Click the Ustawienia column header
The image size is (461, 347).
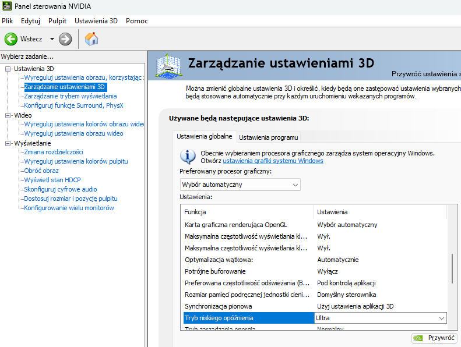point(381,212)
